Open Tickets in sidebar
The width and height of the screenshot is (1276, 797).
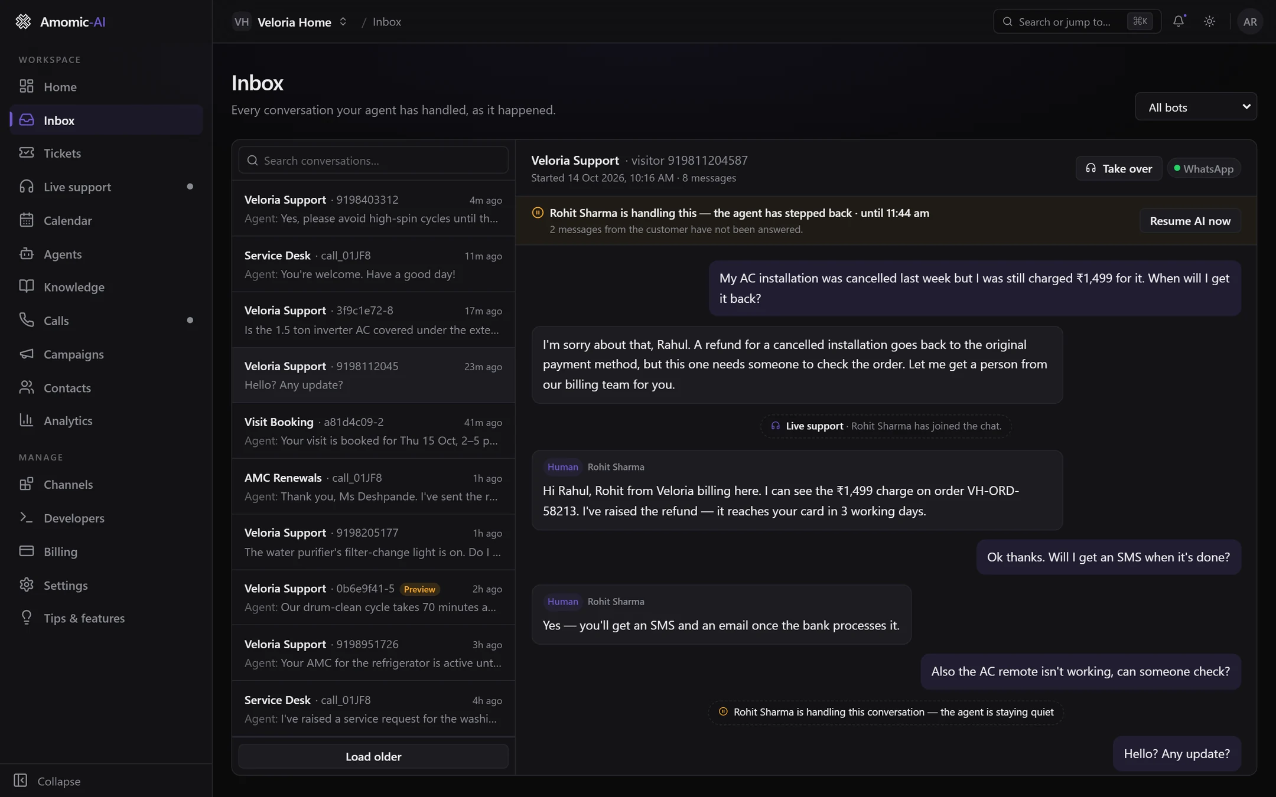(x=106, y=153)
